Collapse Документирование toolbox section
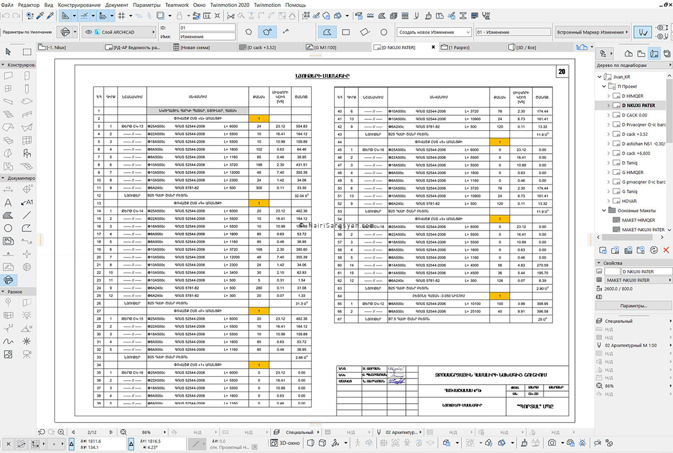This screenshot has height=453, width=673. tap(3, 178)
